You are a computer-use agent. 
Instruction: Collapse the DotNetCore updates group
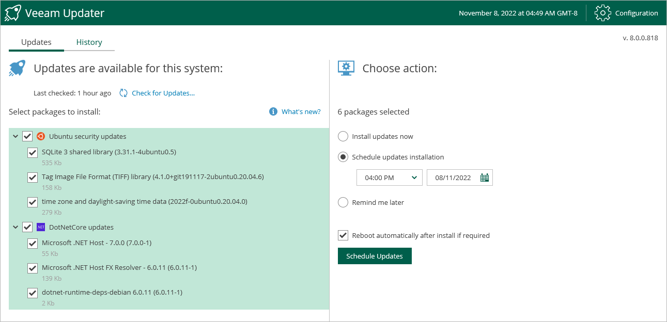pyautogui.click(x=15, y=227)
